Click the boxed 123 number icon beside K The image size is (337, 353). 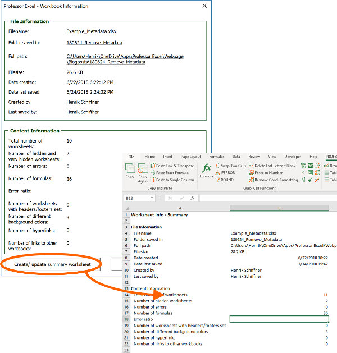point(310,173)
